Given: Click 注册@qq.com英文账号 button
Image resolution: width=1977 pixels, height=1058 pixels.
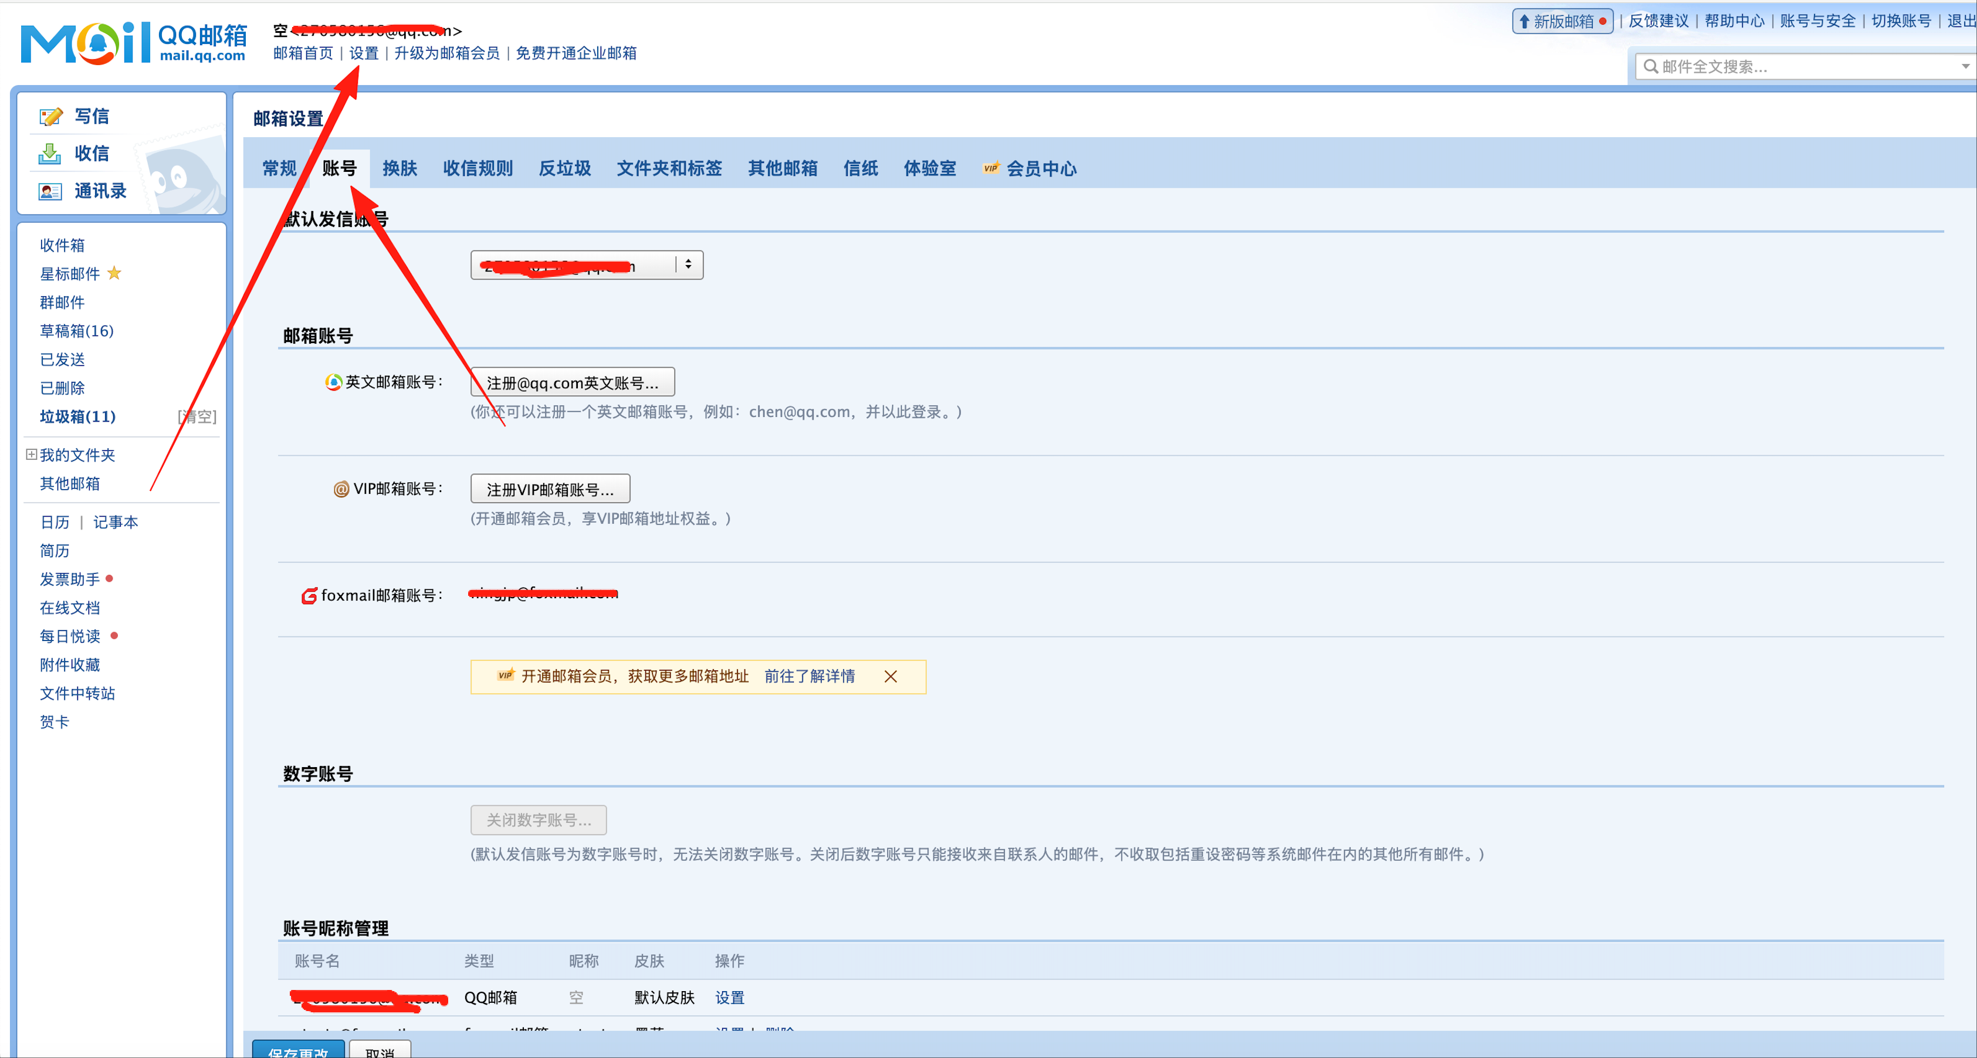Looking at the screenshot, I should pyautogui.click(x=573, y=382).
